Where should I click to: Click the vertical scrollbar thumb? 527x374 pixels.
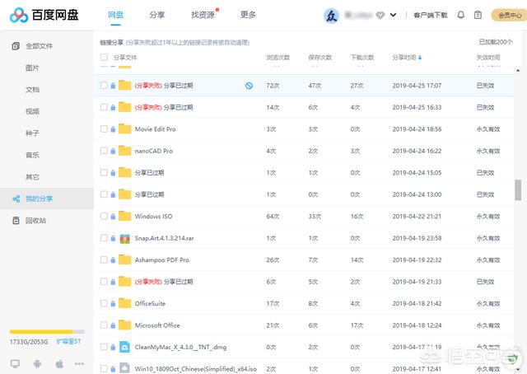518,190
